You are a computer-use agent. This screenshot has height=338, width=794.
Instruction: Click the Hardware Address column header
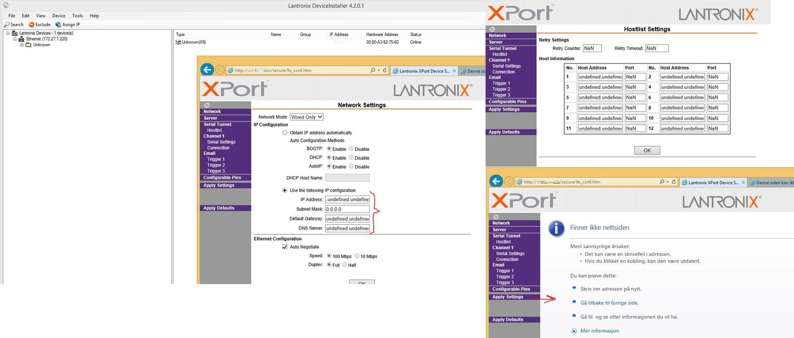tap(382, 35)
